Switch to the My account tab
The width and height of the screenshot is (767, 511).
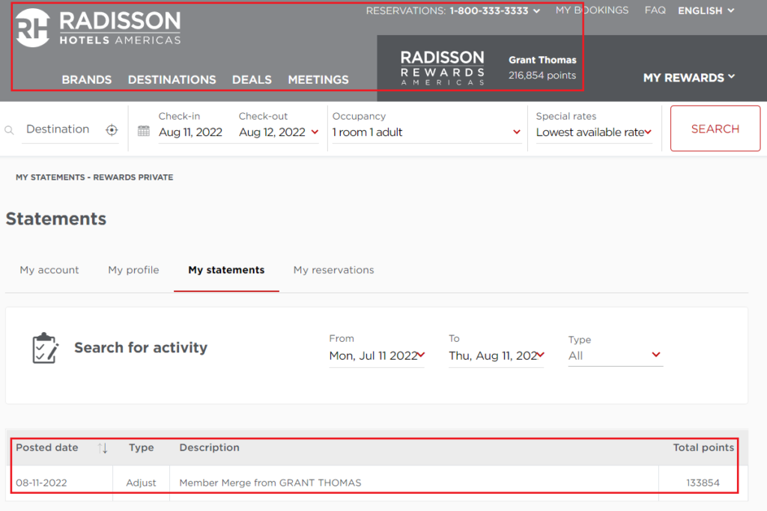[x=49, y=270]
